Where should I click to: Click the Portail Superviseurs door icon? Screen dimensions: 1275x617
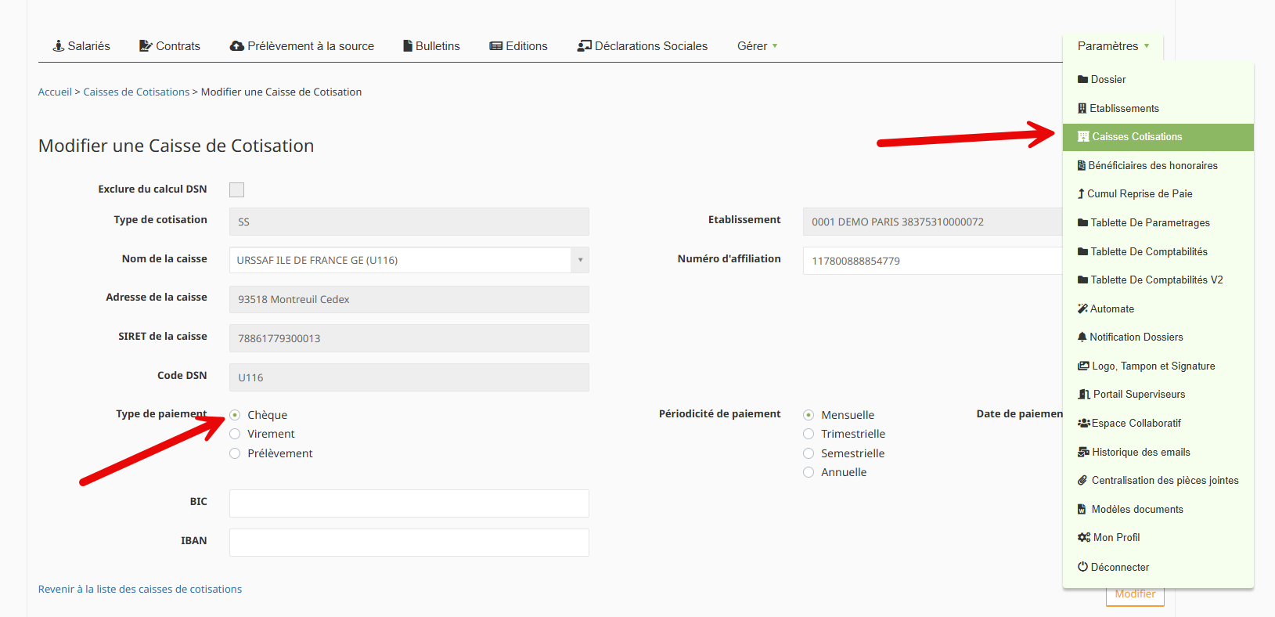(1084, 394)
